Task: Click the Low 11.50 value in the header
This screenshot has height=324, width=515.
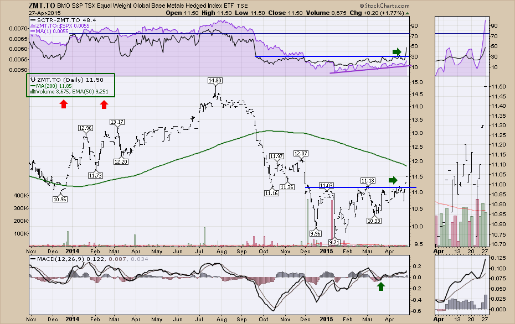Action: tap(250, 13)
